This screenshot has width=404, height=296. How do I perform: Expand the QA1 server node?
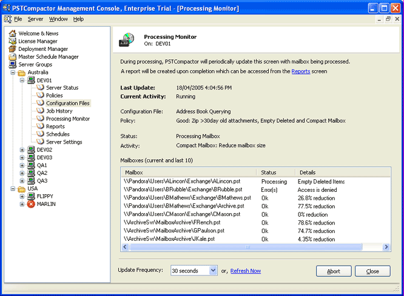(x=22, y=165)
